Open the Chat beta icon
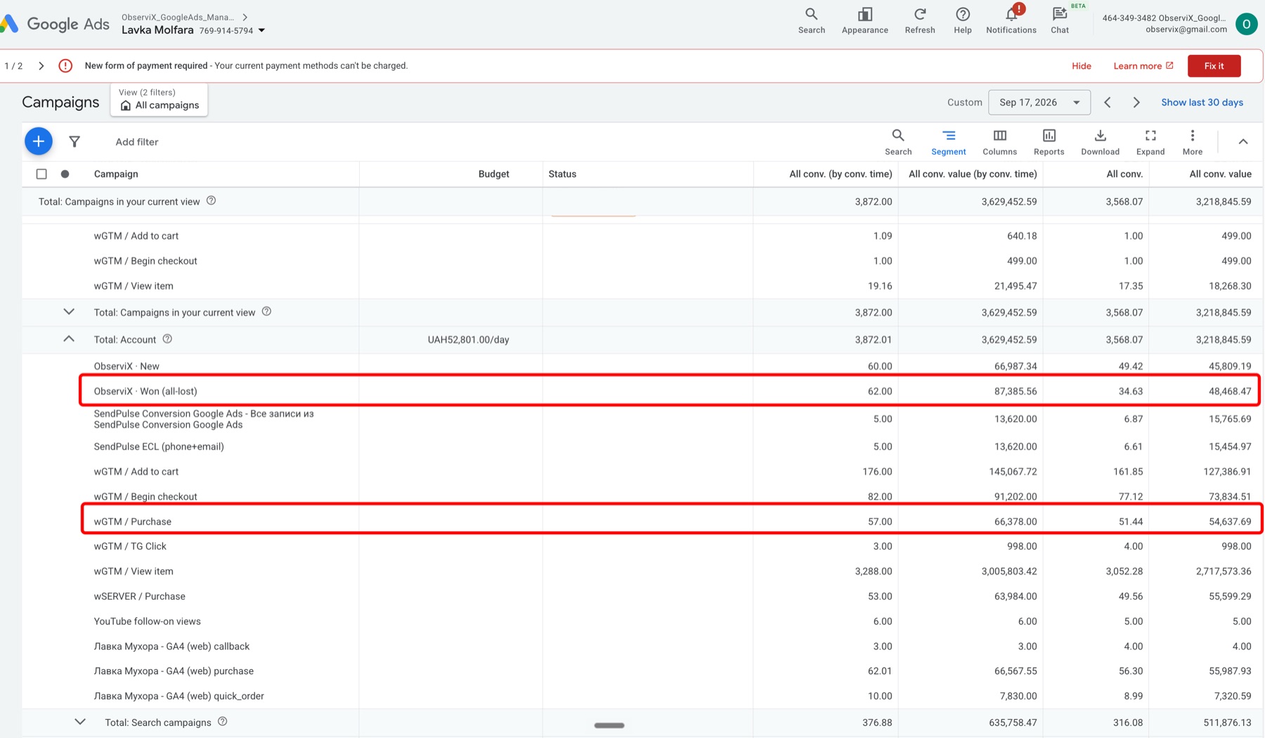This screenshot has height=738, width=1265. 1059,20
